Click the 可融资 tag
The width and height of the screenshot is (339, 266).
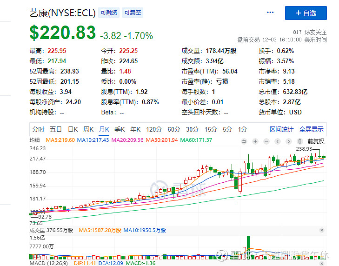tap(109, 13)
